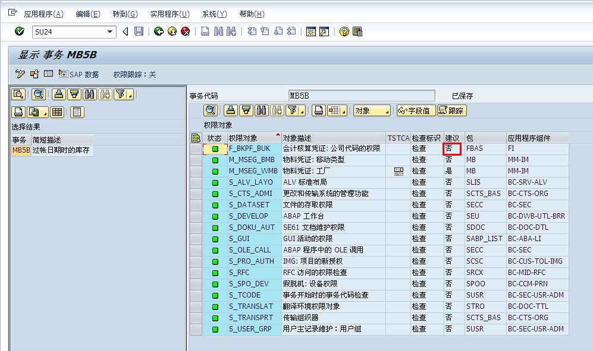Image resolution: width=593 pixels, height=351 pixels.
Task: Open the transaction code SU24 dropdown
Action: pos(110,31)
